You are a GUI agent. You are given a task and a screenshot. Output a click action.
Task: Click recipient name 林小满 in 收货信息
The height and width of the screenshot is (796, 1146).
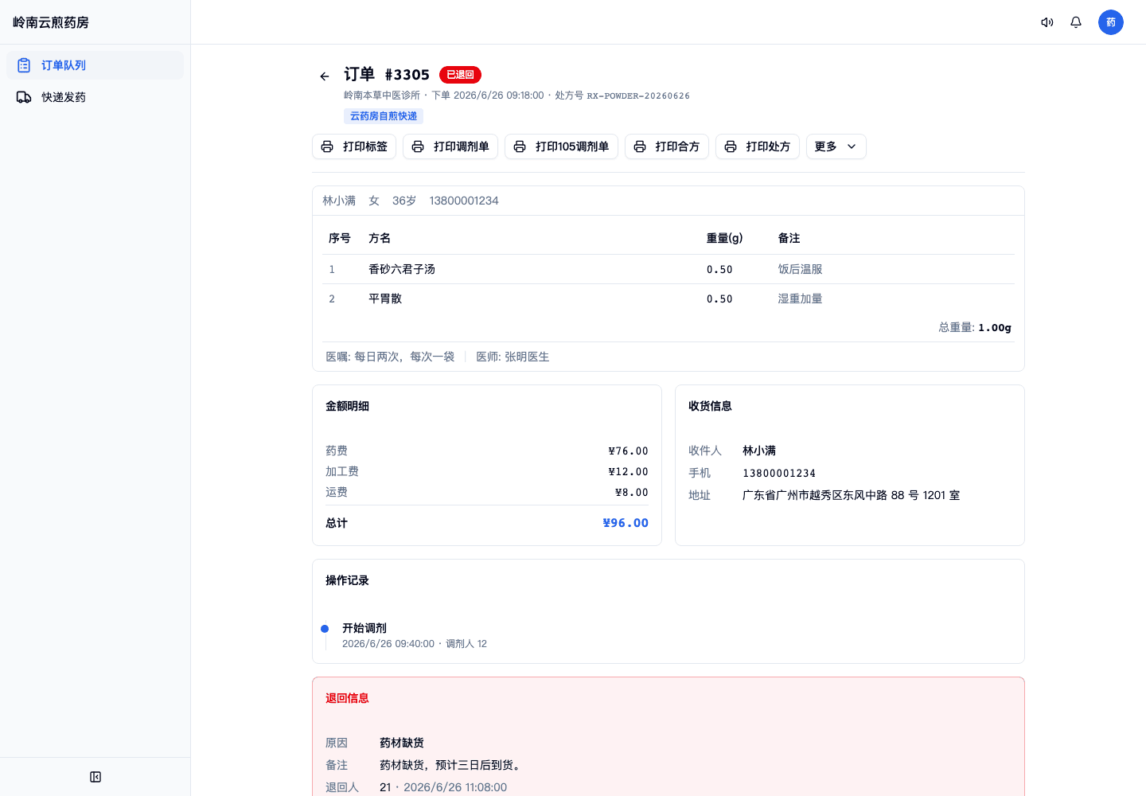(x=759, y=451)
